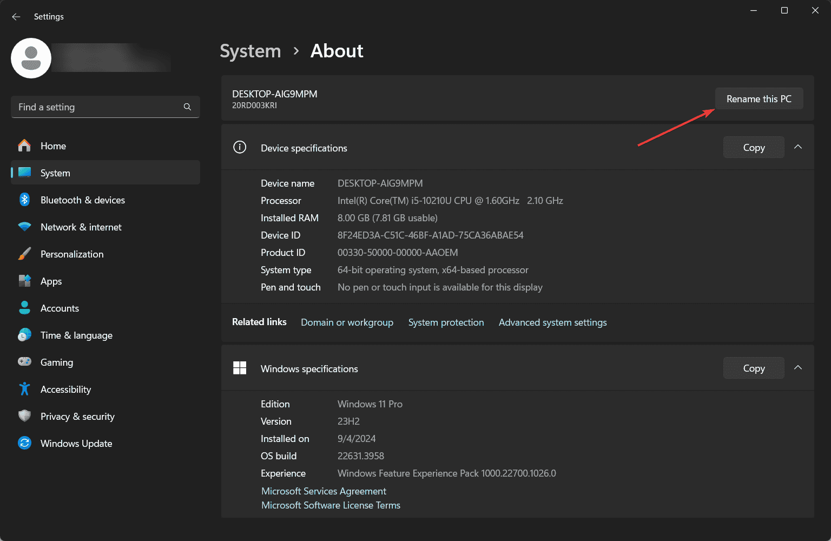Click the Version value 23H2
This screenshot has height=541, width=831.
pos(348,421)
